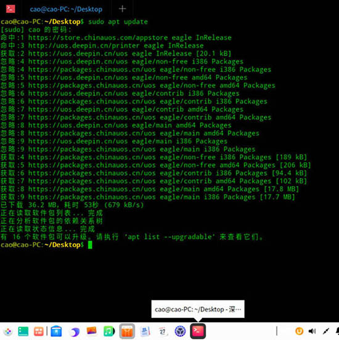Viewport: 339px width, 340px height.
Task: Open a new terminal tab with plus
Action: [x=123, y=9]
